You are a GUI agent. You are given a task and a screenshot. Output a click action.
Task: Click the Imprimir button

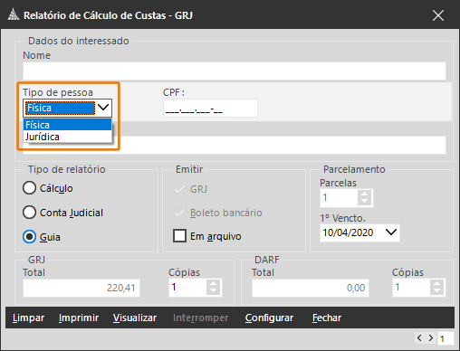pos(79,318)
